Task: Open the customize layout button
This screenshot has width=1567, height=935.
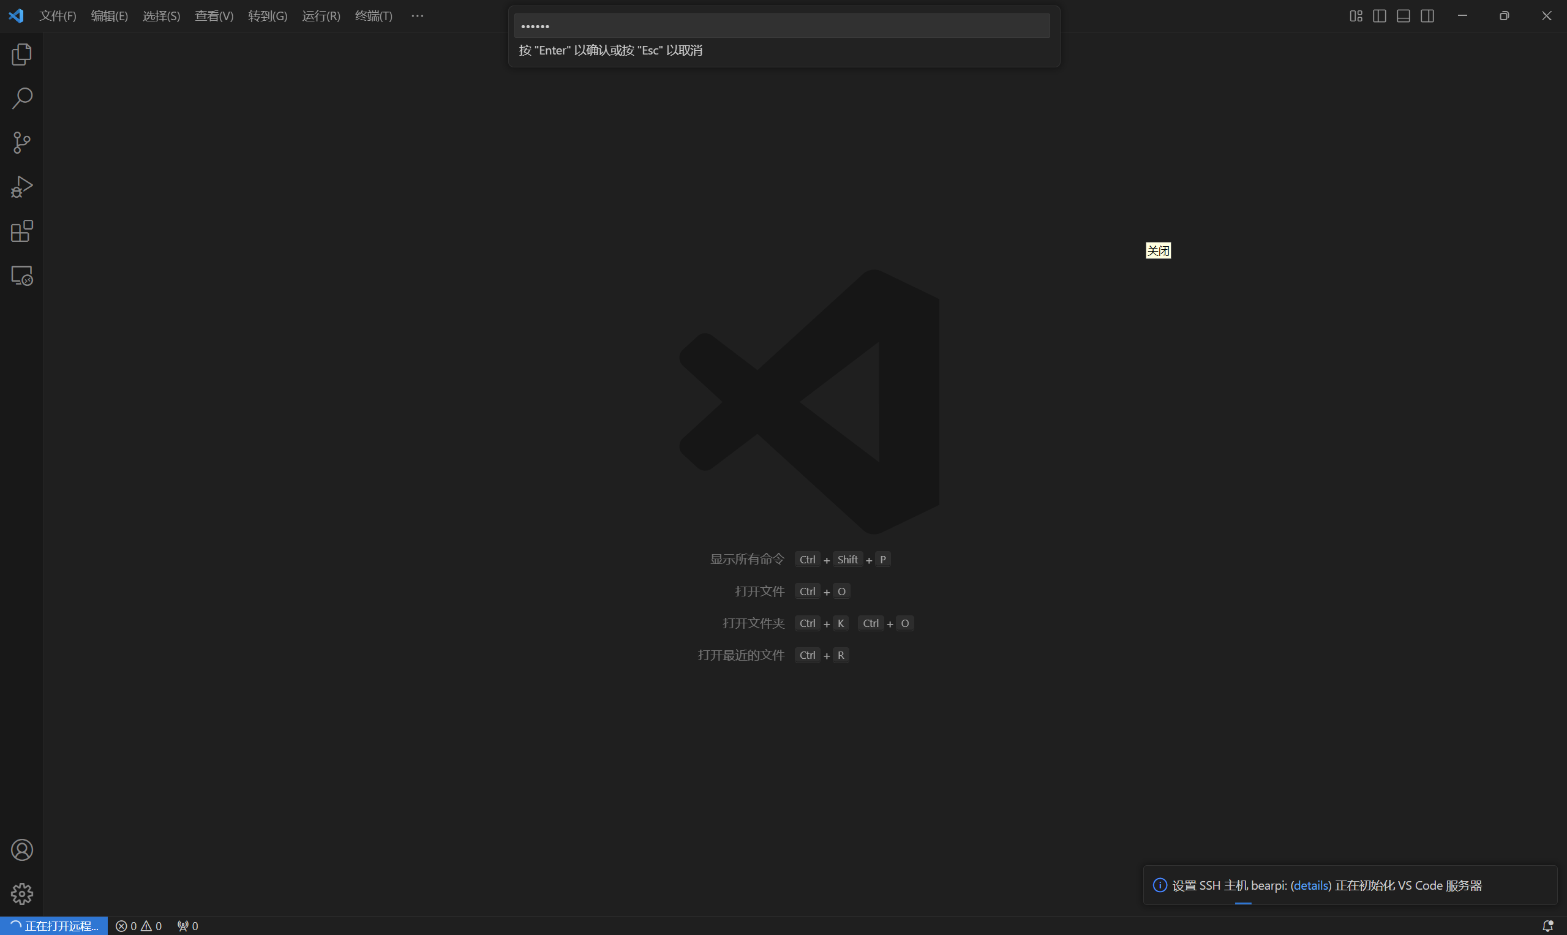Action: pyautogui.click(x=1356, y=16)
